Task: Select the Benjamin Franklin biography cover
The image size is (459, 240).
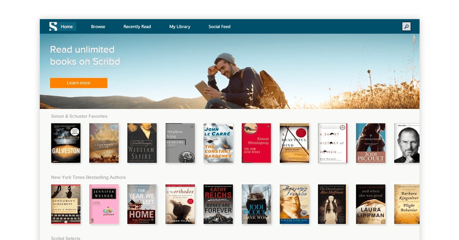Action: 294,204
